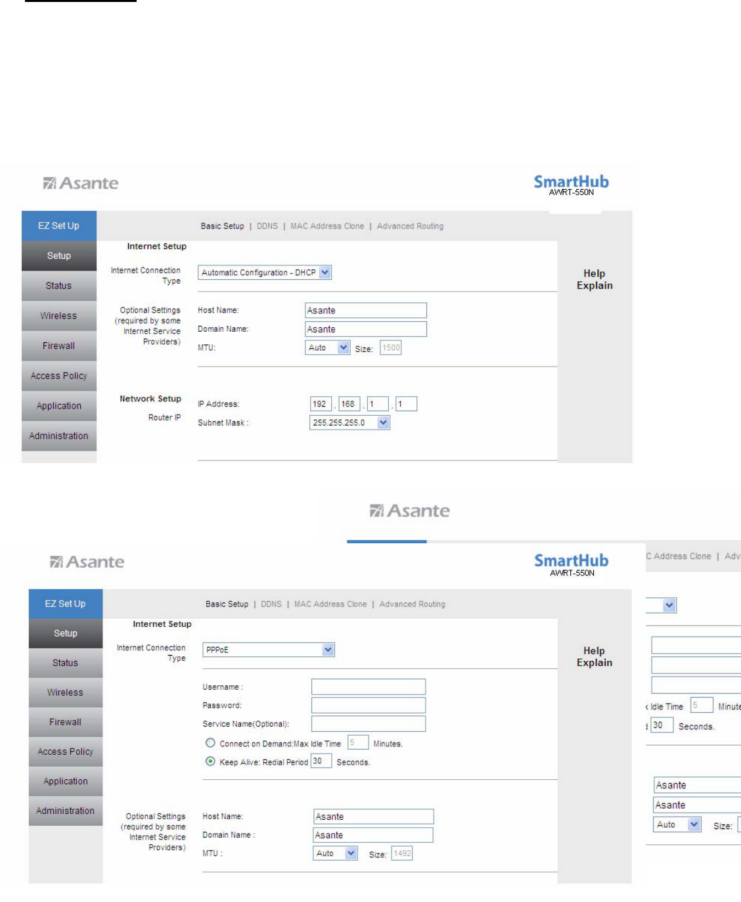Select Setup in the DHCP screen sidebar
The image size is (741, 902).
59,256
